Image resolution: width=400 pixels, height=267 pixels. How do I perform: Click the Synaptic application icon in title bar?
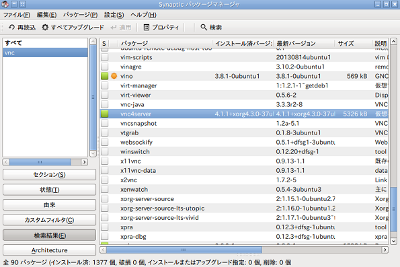coord(5,4)
